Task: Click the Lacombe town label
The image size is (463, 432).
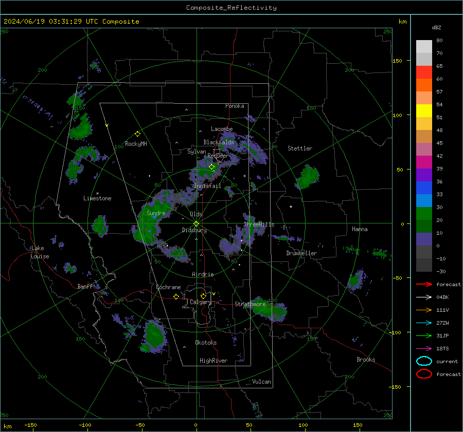Action: (x=222, y=129)
